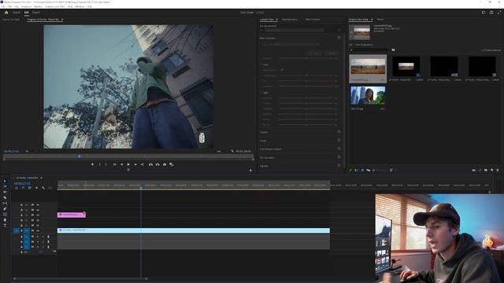Open the Input LUT dropdown
Viewport: 504px width, 283px height.
tap(298, 44)
